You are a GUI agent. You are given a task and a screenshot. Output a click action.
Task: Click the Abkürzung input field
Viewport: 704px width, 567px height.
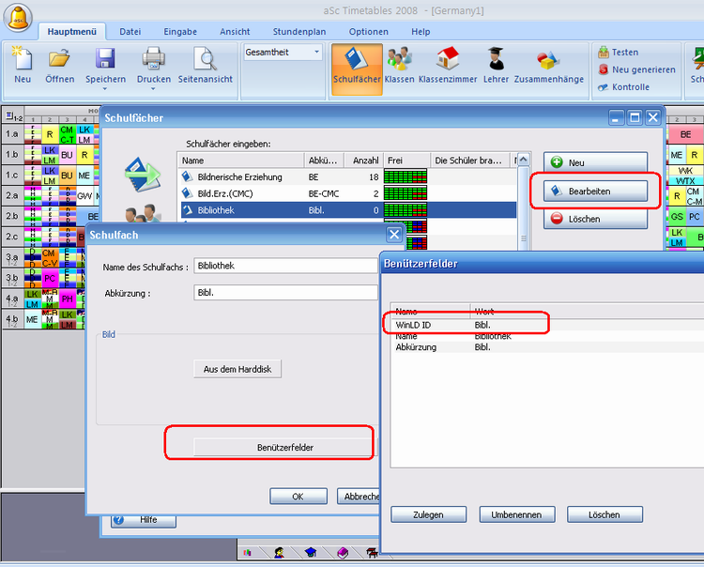click(x=285, y=293)
